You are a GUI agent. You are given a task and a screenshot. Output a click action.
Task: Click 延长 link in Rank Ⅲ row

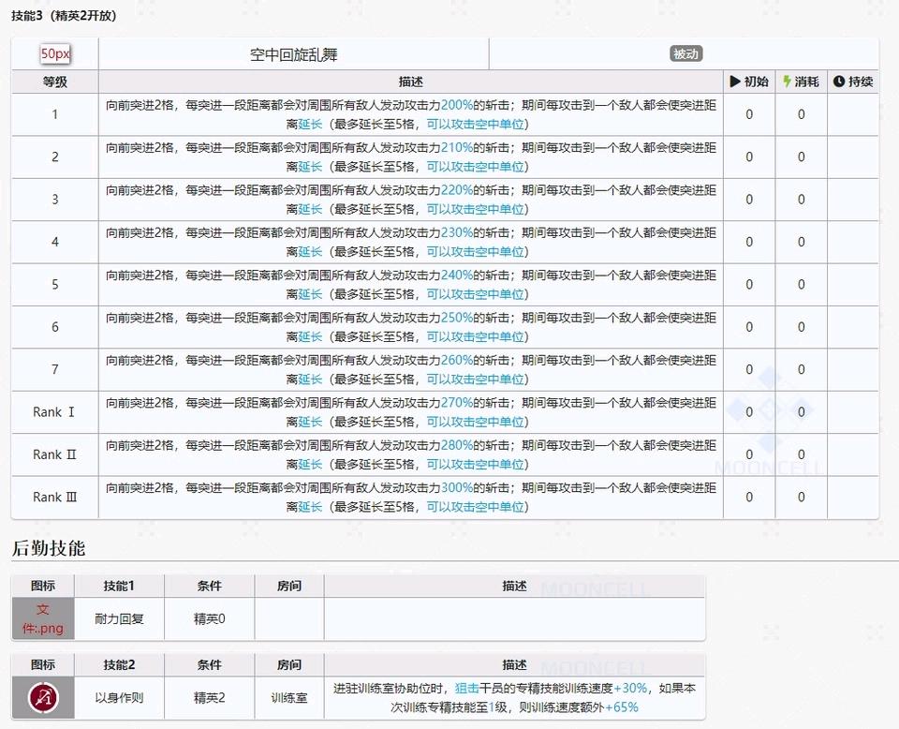click(310, 506)
